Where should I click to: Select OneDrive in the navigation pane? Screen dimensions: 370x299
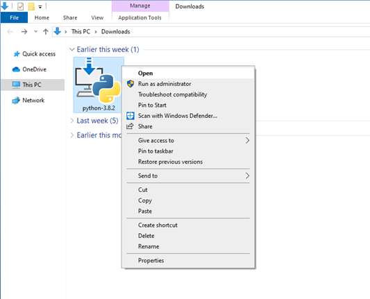[x=34, y=69]
